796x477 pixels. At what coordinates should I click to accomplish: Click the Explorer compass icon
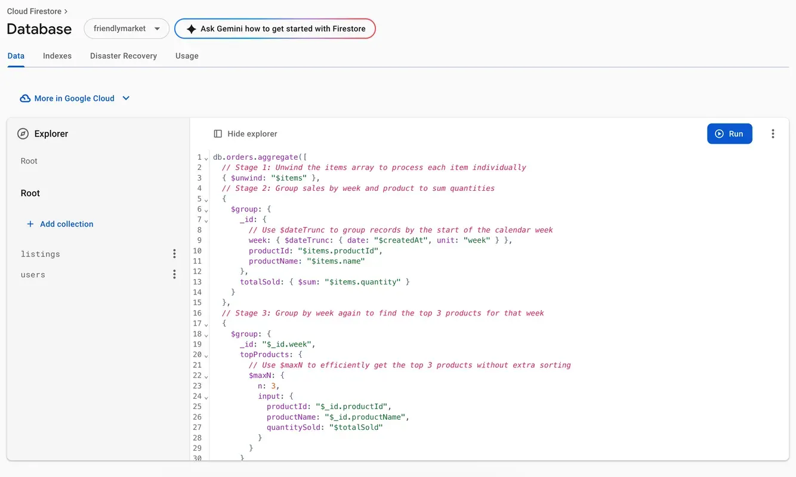pyautogui.click(x=23, y=134)
